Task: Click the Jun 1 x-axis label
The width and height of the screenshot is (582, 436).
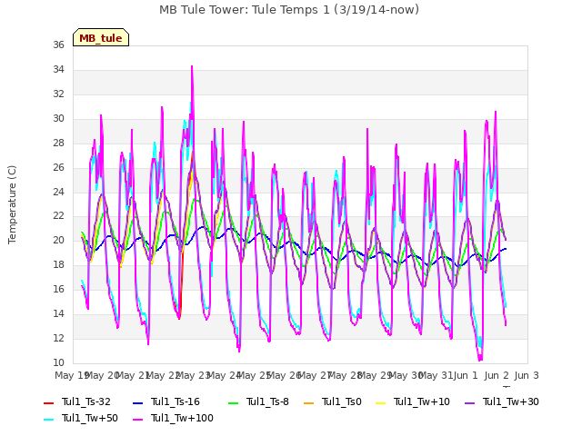Action: coord(466,375)
